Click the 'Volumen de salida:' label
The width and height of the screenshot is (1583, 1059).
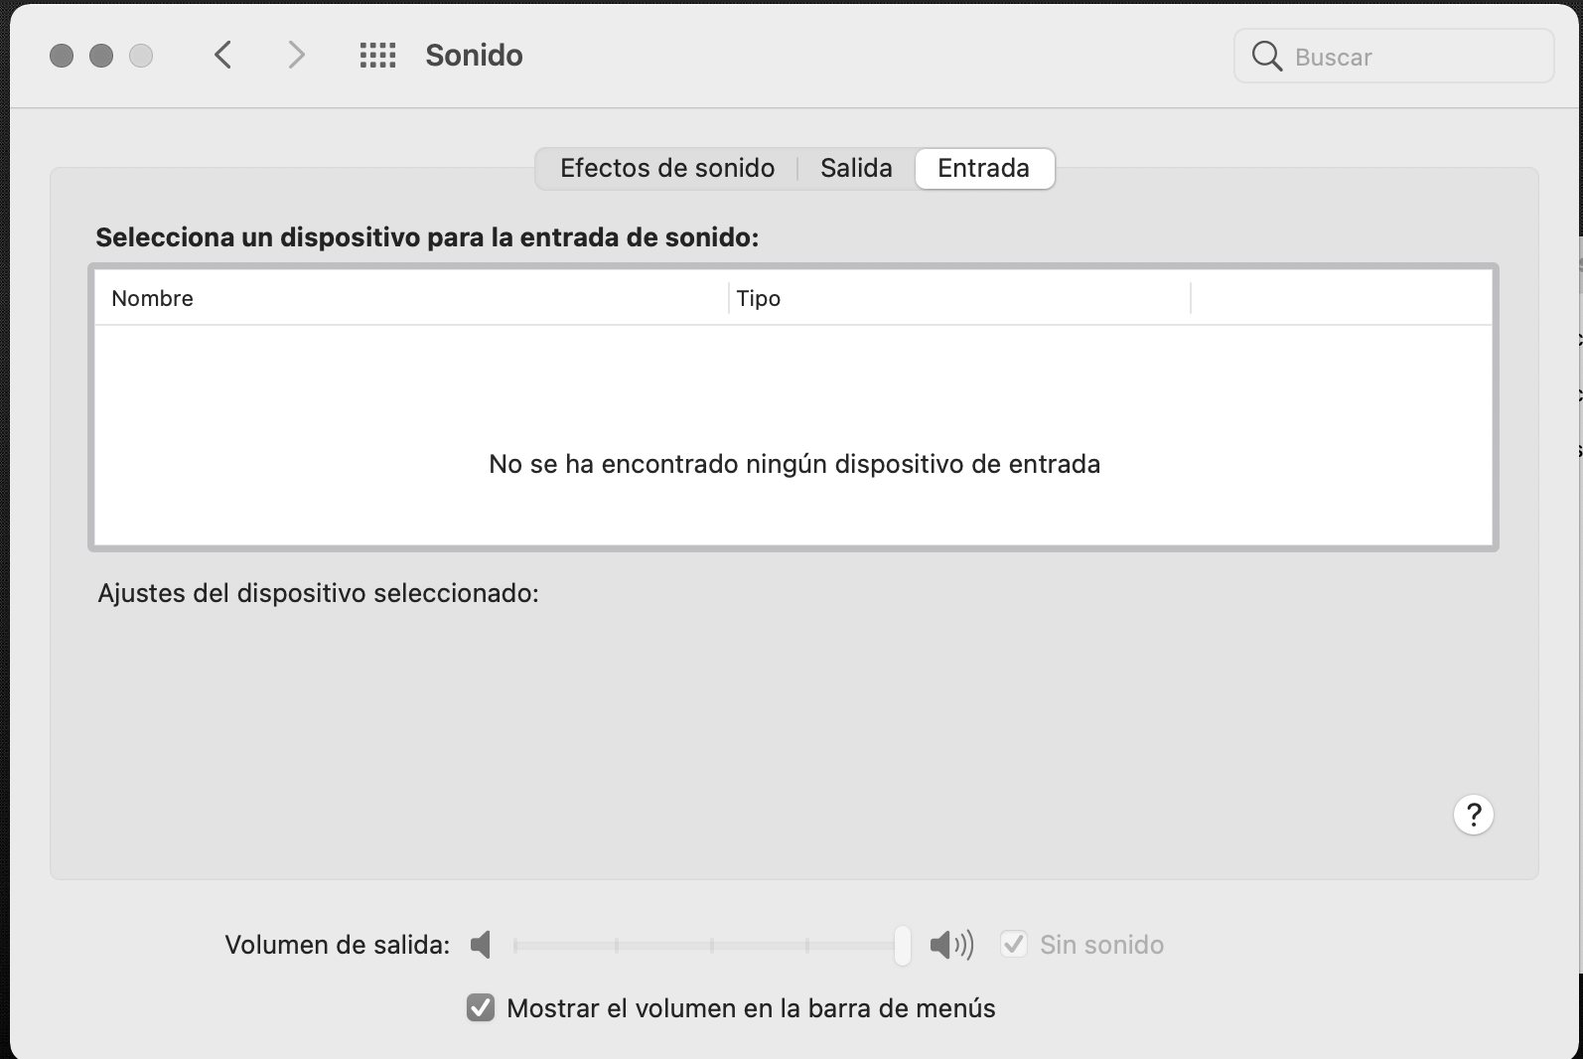[x=338, y=945]
